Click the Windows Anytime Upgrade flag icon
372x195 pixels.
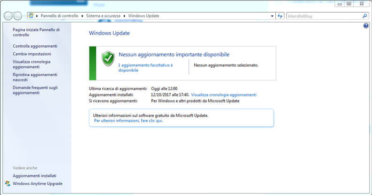tap(8, 184)
